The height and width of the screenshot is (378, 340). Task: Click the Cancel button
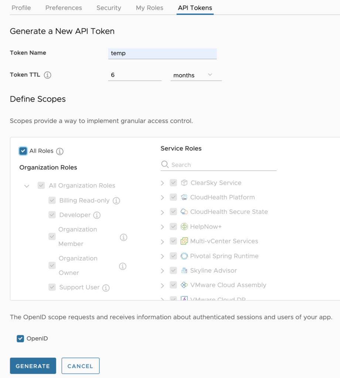pyautogui.click(x=80, y=366)
